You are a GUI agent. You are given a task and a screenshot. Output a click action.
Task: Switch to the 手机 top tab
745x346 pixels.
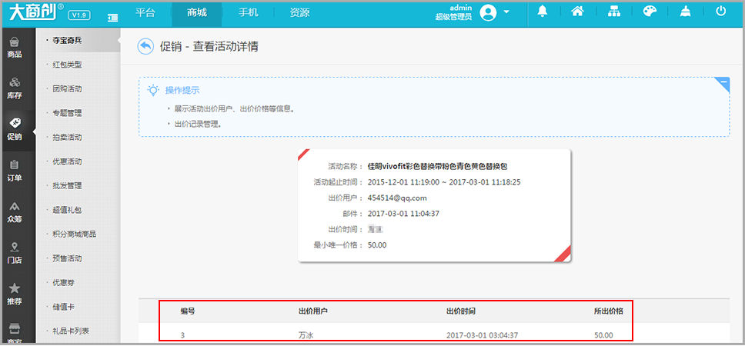(x=248, y=13)
